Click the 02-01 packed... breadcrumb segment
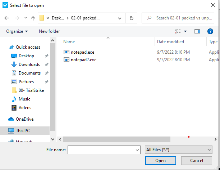This screenshot has width=220, height=170. point(85,18)
